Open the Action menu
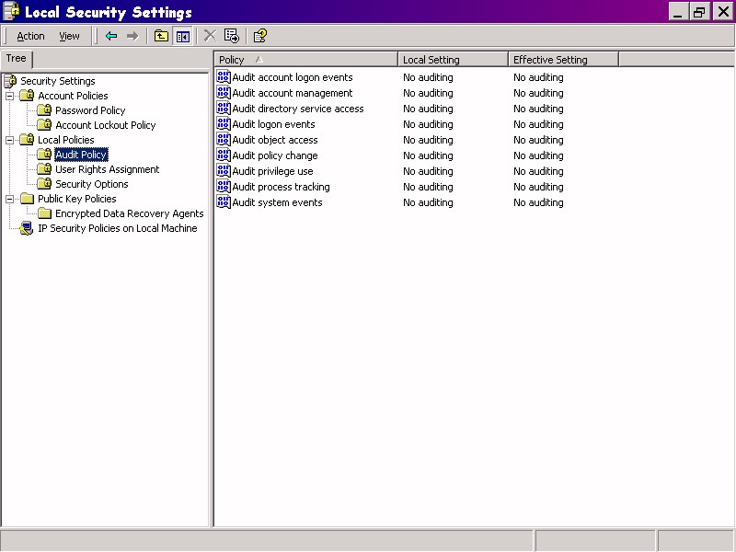 click(x=30, y=36)
